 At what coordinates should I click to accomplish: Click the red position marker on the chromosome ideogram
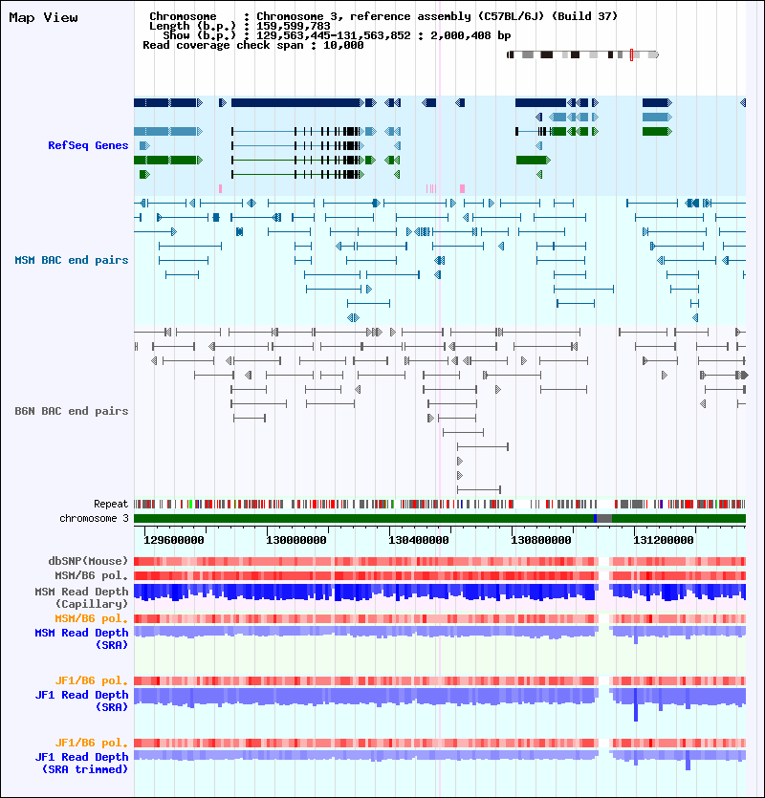pos(631,54)
